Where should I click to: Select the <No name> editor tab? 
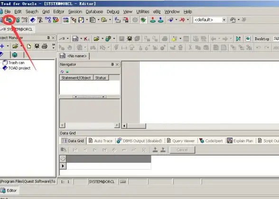74,56
